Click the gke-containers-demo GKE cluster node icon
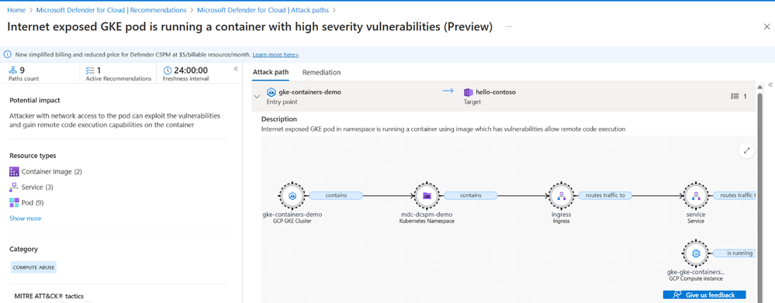This screenshot has height=303, width=775. 292,195
